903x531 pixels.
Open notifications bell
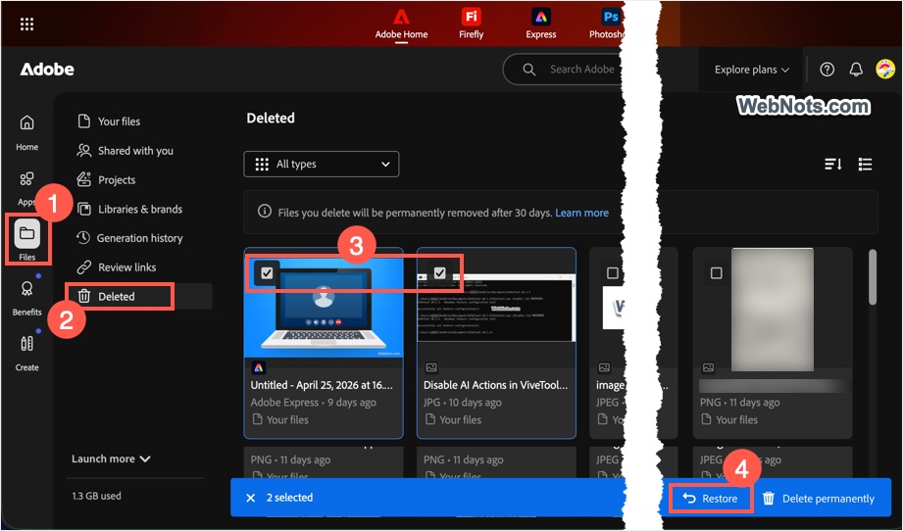click(856, 70)
